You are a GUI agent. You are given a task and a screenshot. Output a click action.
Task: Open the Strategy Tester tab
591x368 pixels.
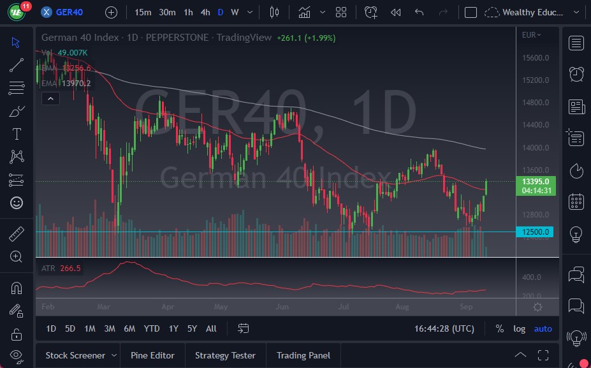tap(225, 355)
